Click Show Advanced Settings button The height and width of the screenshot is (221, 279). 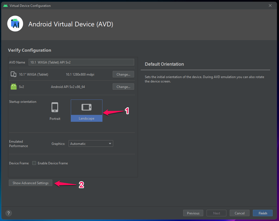(x=31, y=183)
